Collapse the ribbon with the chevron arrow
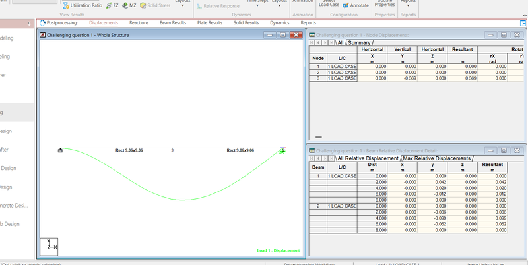Screen dimensions: 528x265 pos(525,15)
